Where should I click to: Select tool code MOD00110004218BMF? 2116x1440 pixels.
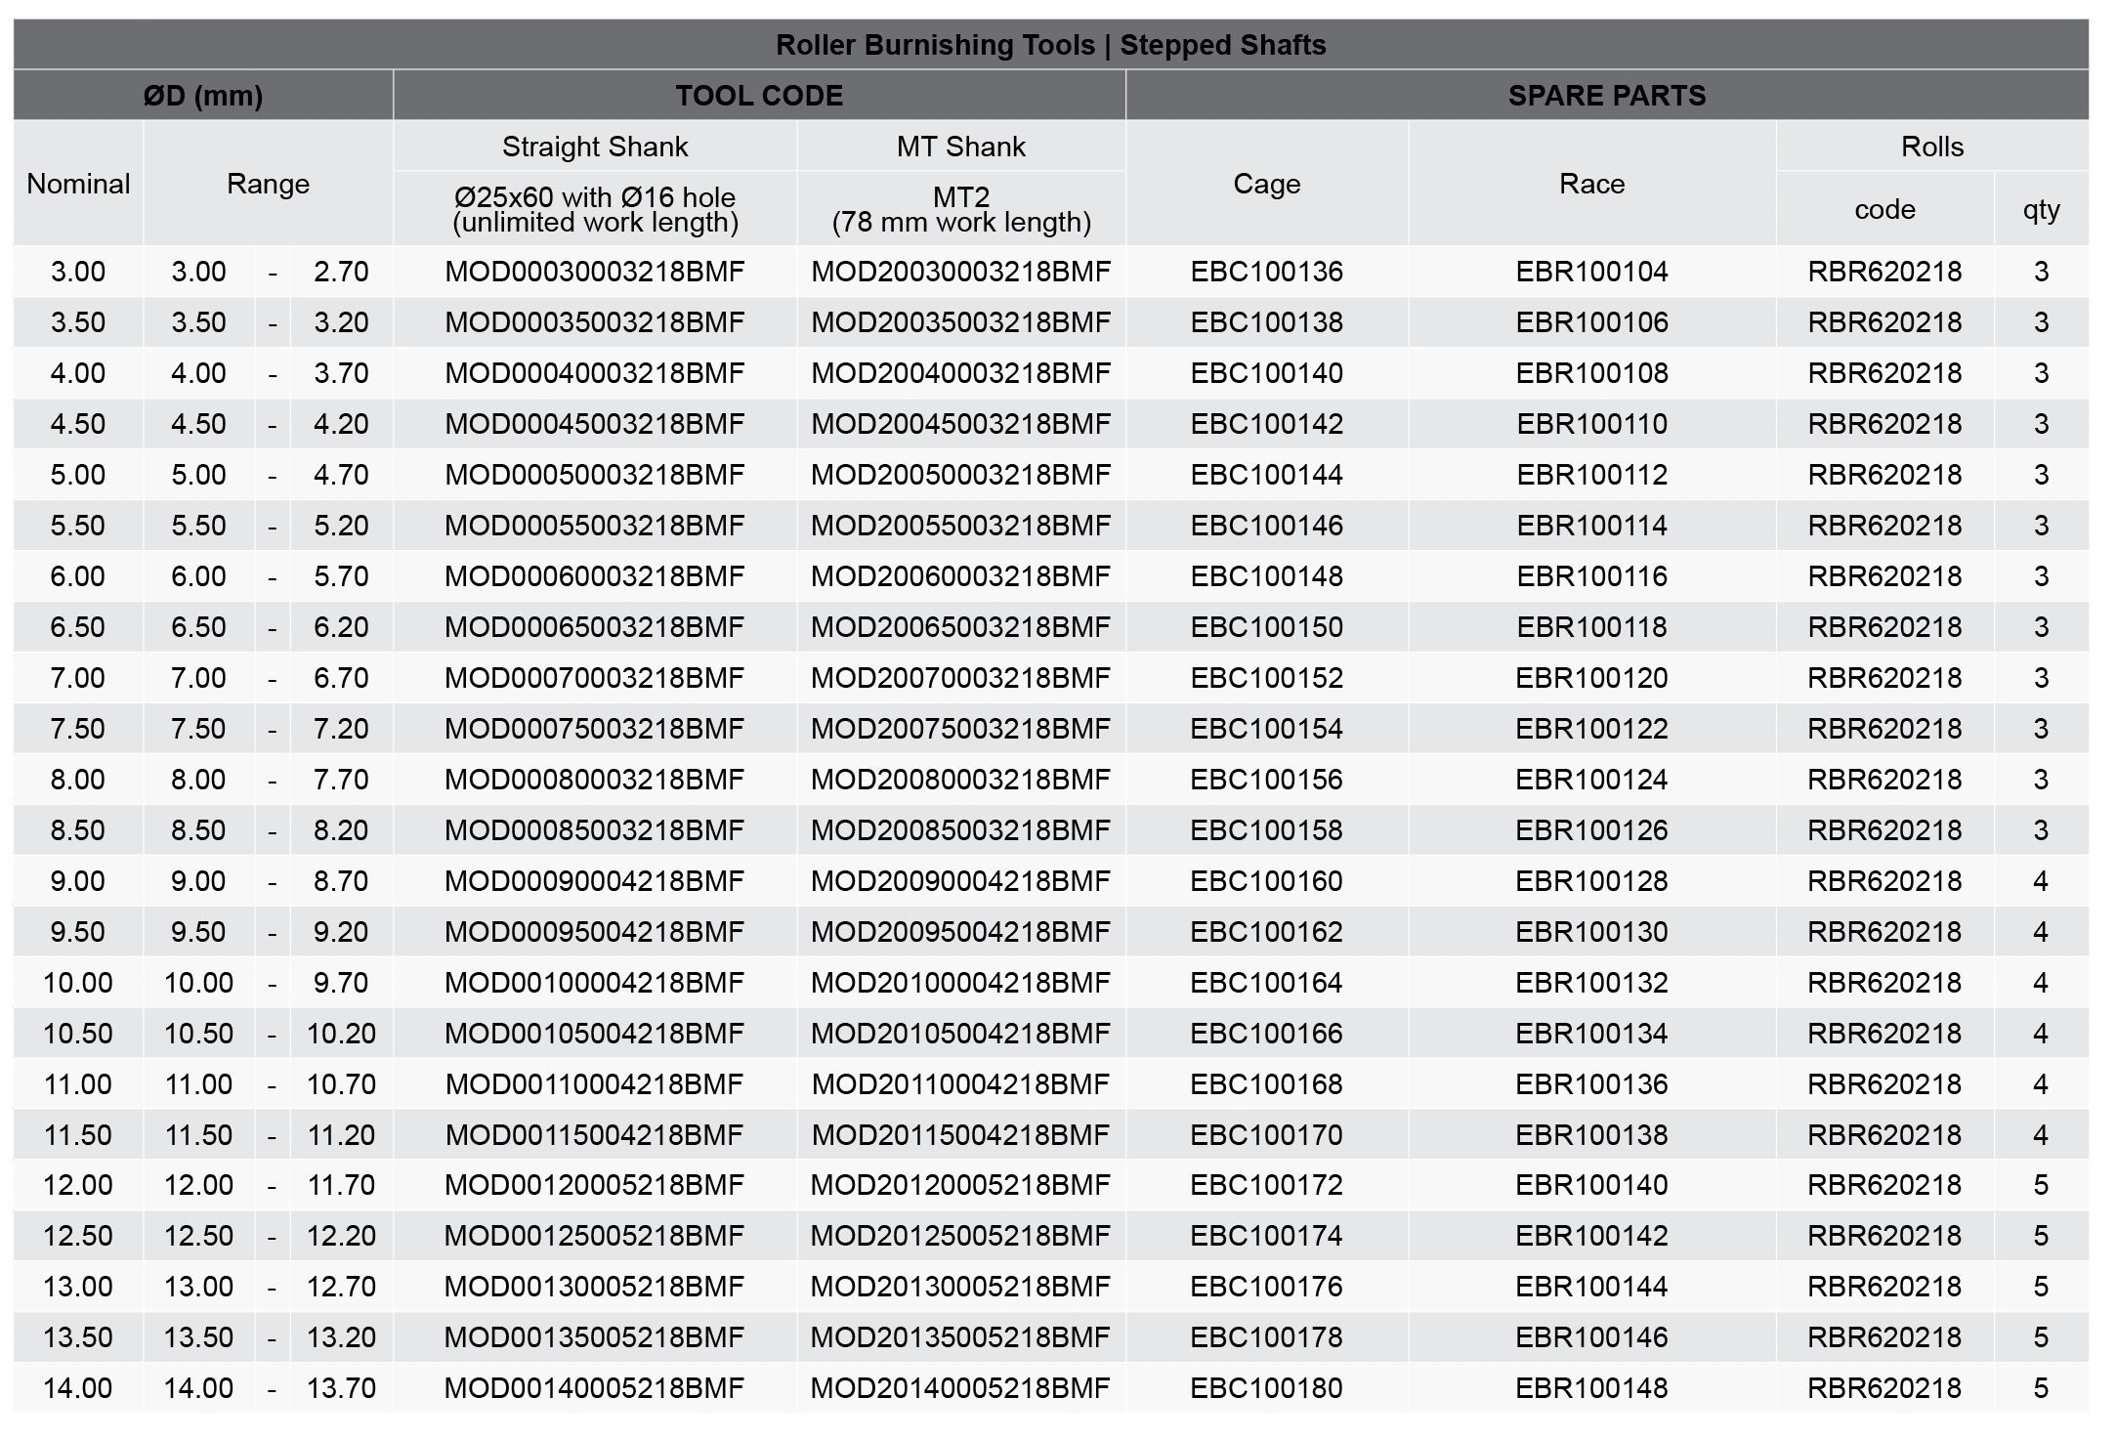595,1084
